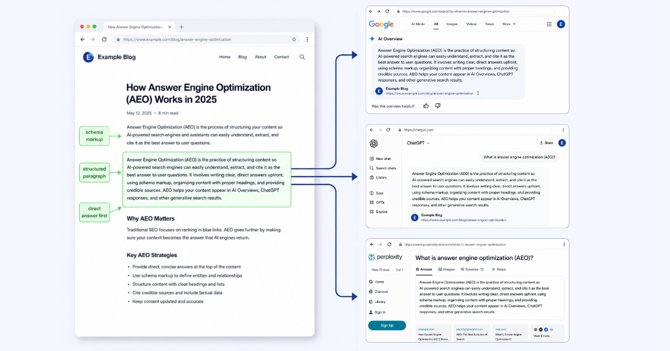The width and height of the screenshot is (670, 351).
Task: Go to Home in the Perplexity sidebar
Action: coord(377,282)
